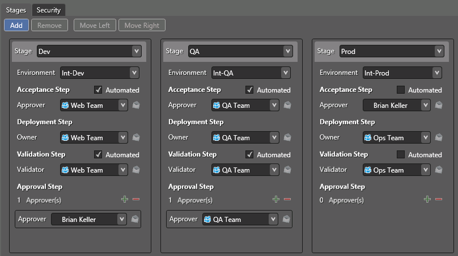Enable Automated for Prod Validation Step
Viewport: 458px width, 256px height.
point(401,154)
